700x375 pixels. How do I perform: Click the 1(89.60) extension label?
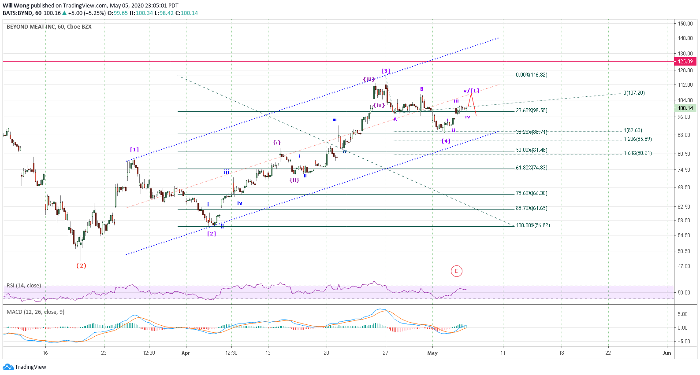[x=633, y=130]
